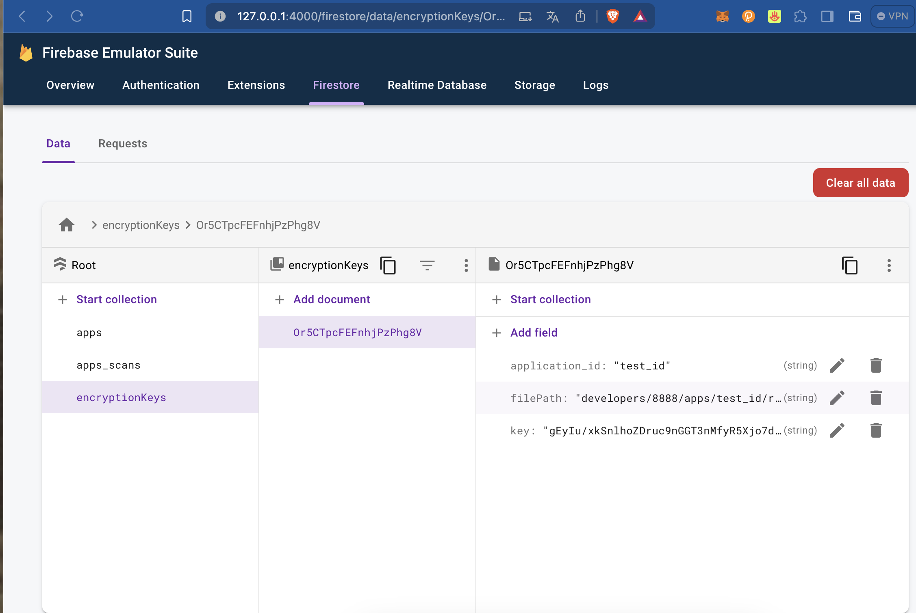916x613 pixels.
Task: Select the apps collection
Action: (150, 332)
